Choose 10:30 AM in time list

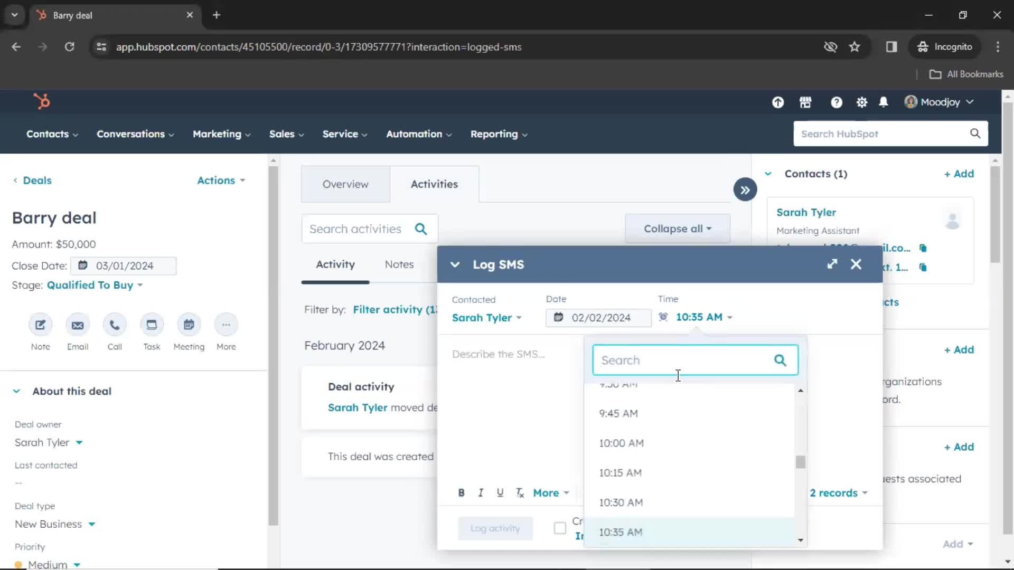(x=689, y=502)
